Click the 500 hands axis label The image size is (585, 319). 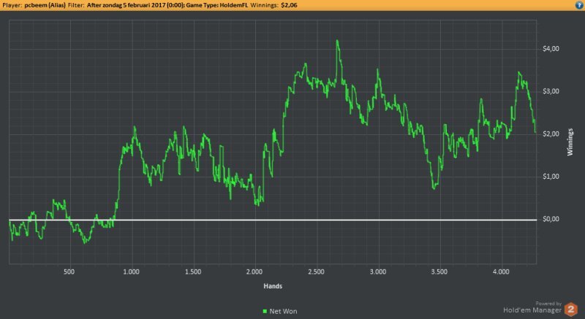coord(69,272)
